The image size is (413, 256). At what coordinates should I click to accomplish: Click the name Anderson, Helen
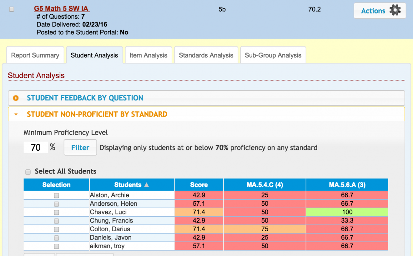tap(114, 204)
